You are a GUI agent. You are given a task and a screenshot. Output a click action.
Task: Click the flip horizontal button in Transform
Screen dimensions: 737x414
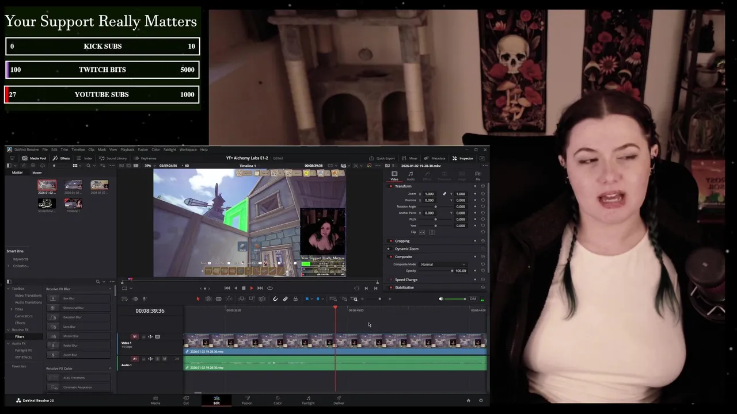[422, 232]
